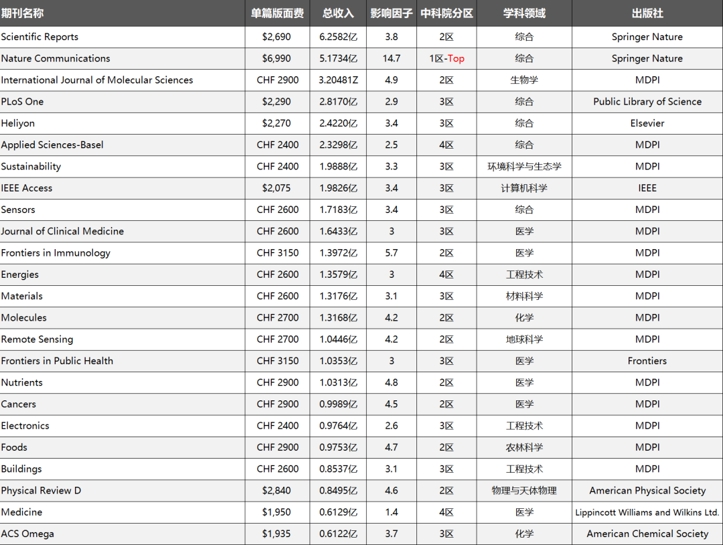Image resolution: width=723 pixels, height=545 pixels.
Task: Click the Frontiers publisher cell
Action: tap(647, 361)
